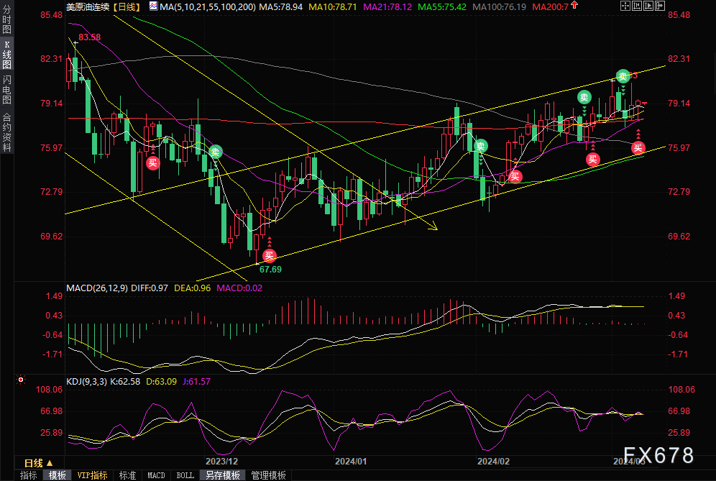This screenshot has width=716, height=481.
Task: Open the VIP指标 tab
Action: point(92,475)
